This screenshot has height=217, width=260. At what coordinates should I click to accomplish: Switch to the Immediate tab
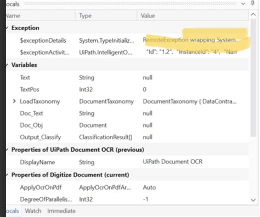[61, 211]
